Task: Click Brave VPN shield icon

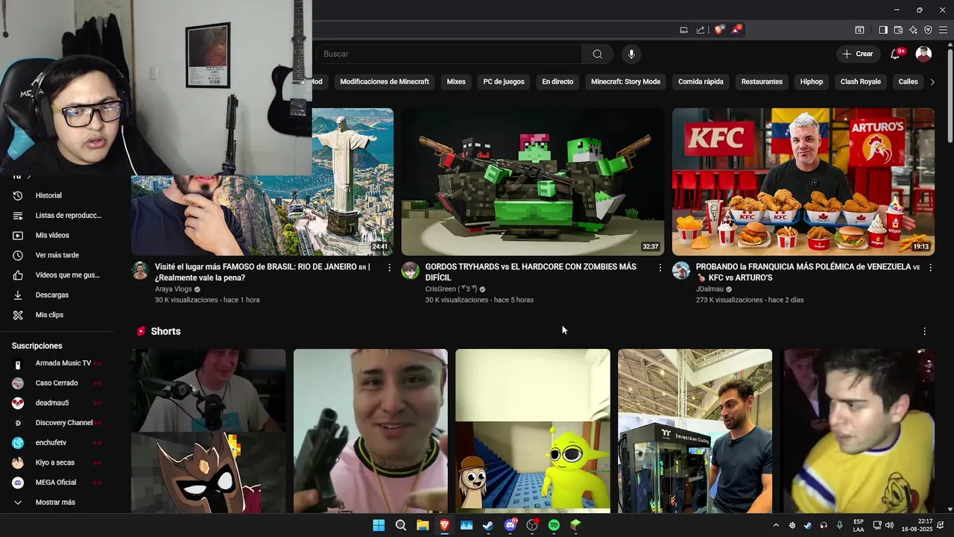Action: (928, 30)
